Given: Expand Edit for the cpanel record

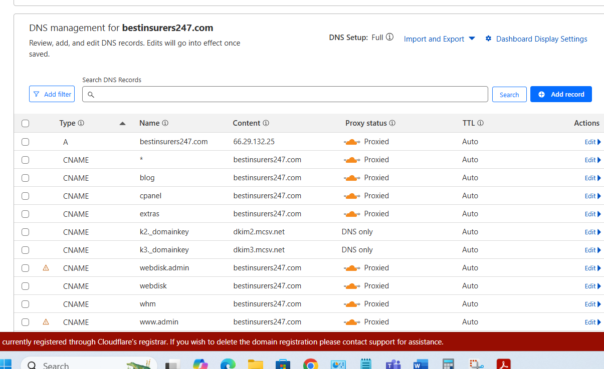Looking at the screenshot, I should pos(592,196).
